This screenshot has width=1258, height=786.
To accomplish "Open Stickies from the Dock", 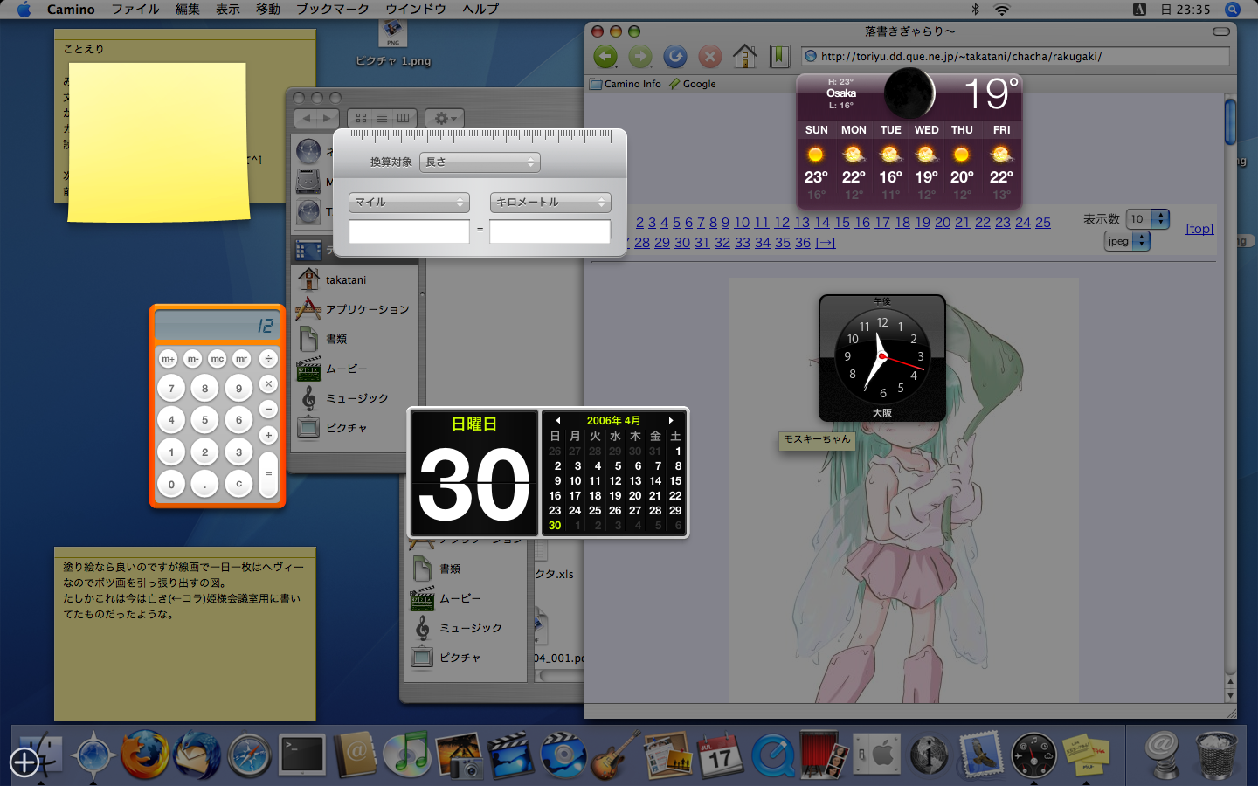I will 1086,755.
